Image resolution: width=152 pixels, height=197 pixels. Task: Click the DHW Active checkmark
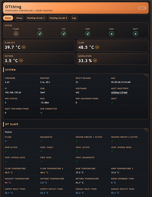coord(6,151)
